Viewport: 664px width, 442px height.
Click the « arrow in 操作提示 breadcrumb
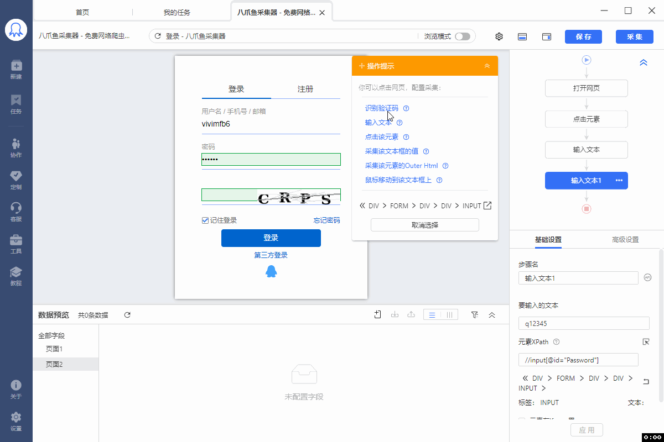pos(362,206)
